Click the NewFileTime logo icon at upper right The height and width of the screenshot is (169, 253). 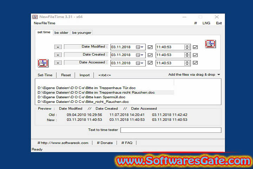(210, 44)
